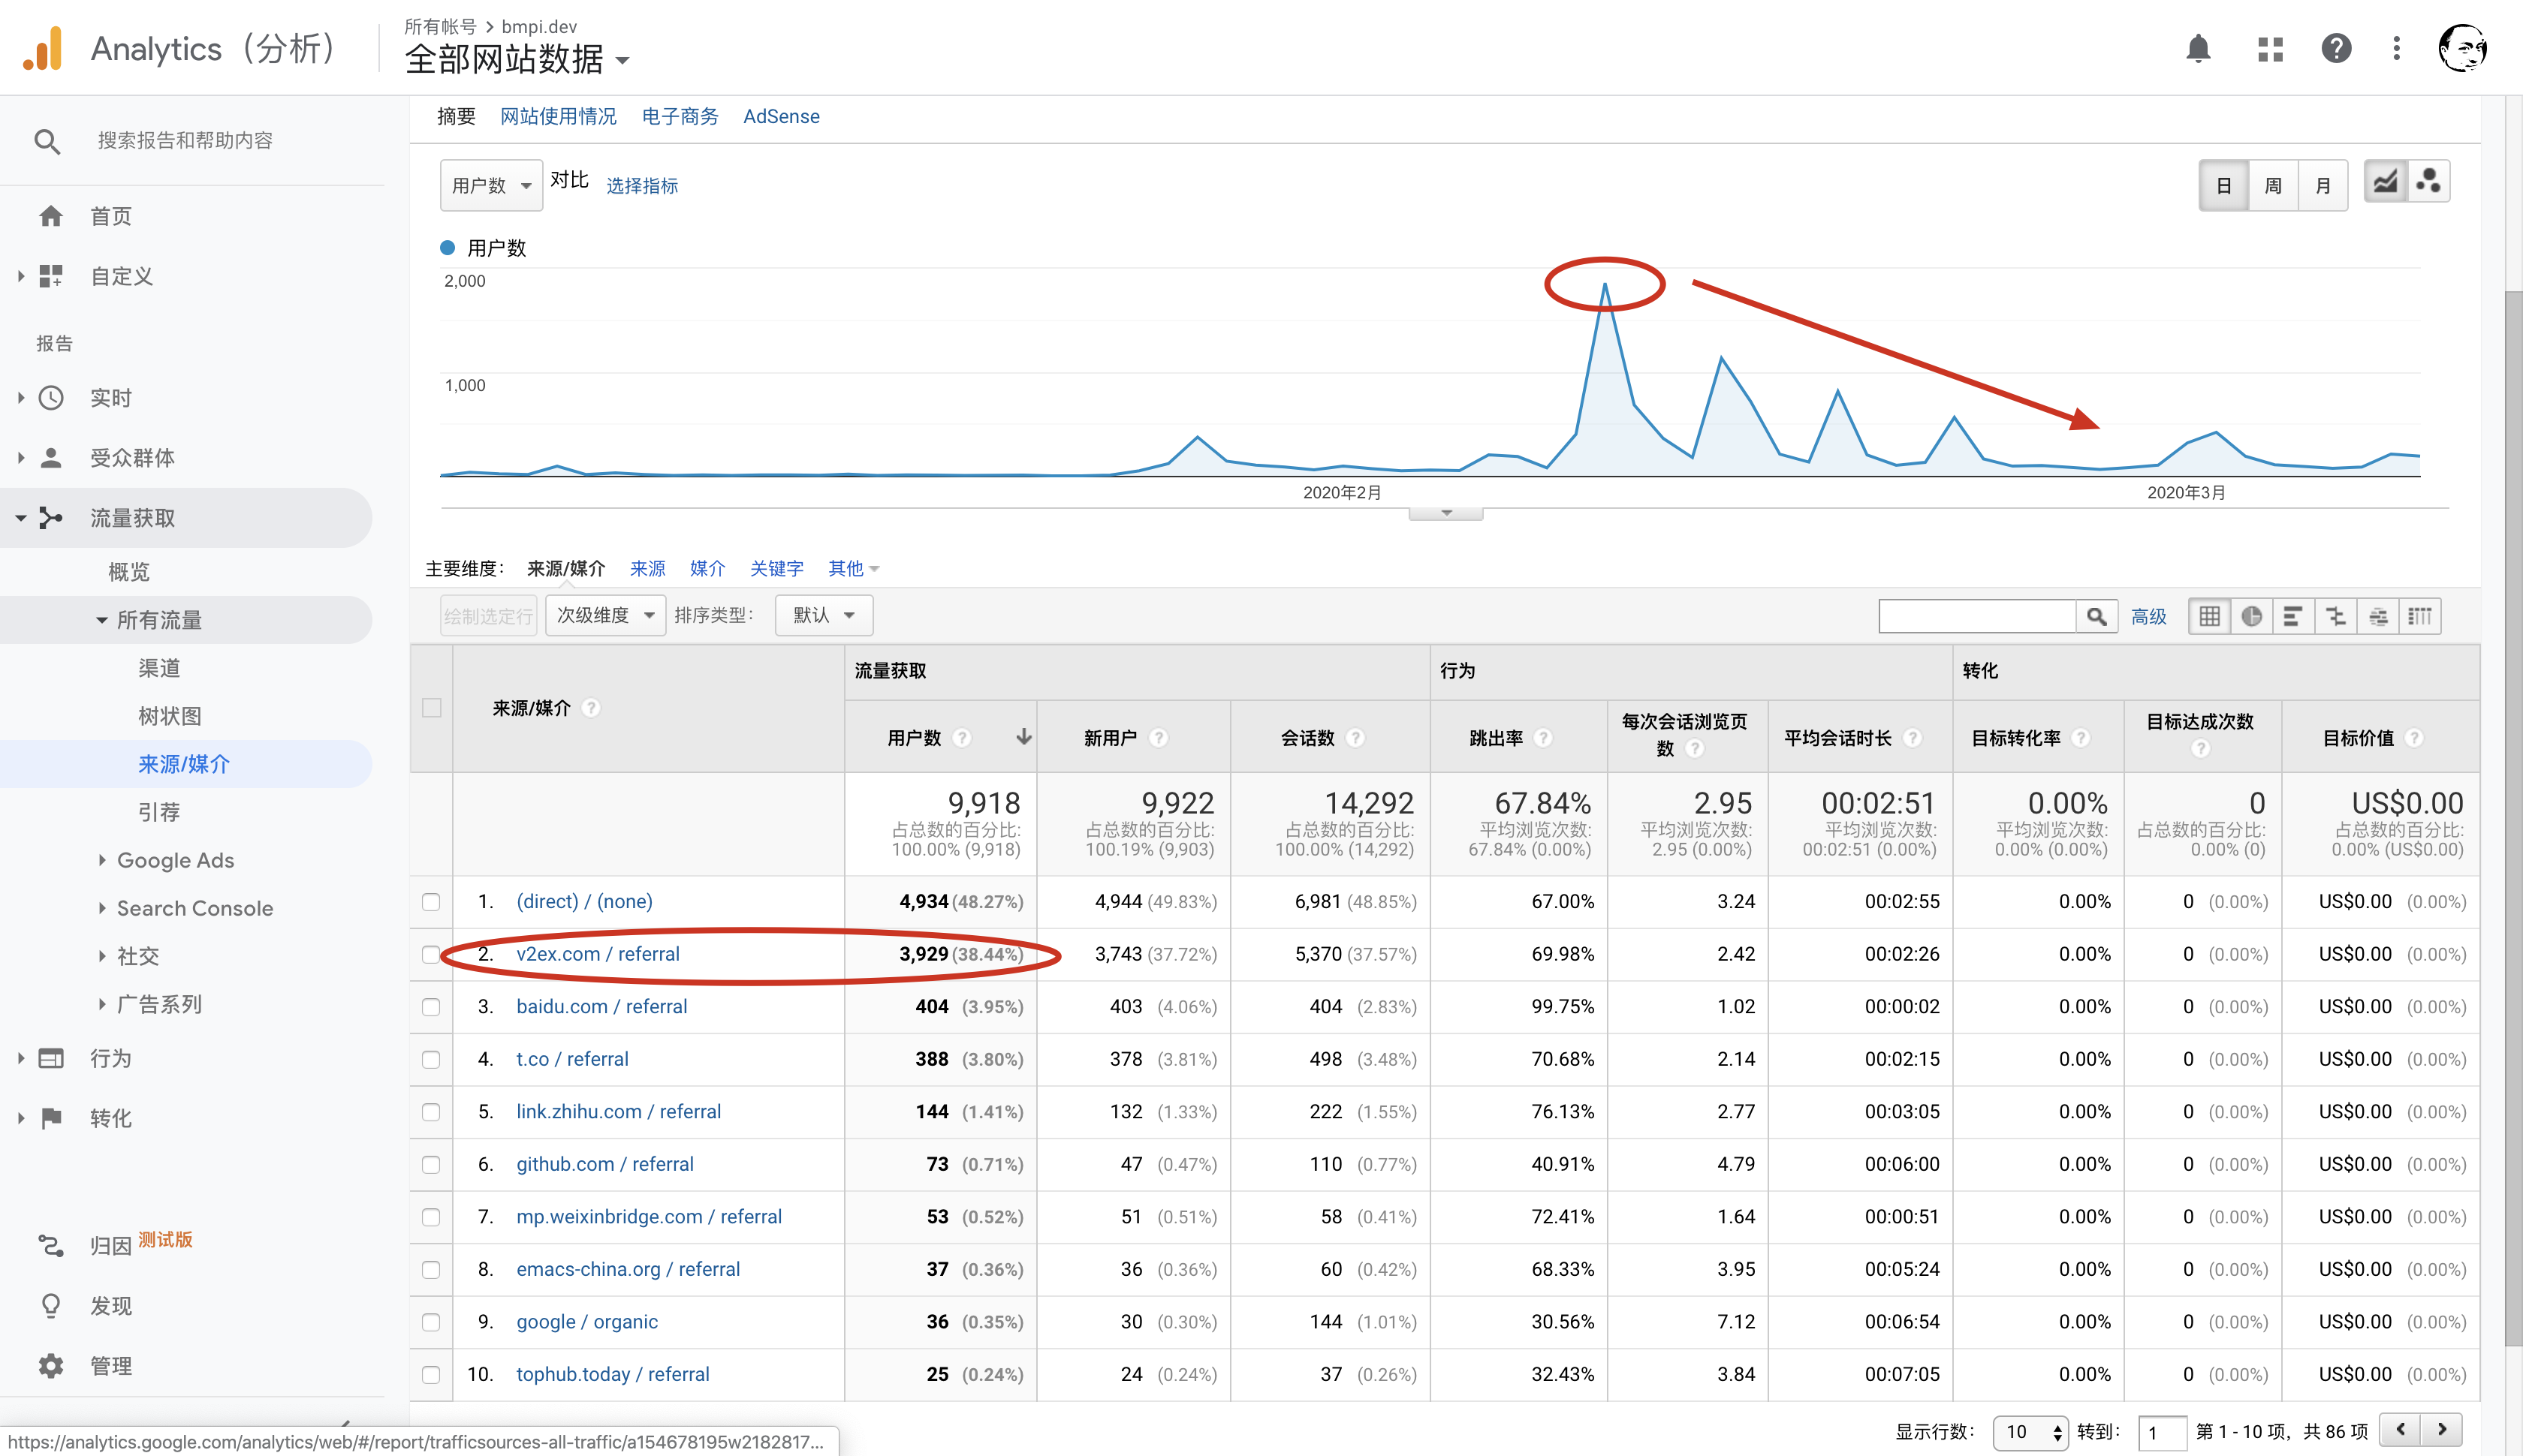
Task: Click the notifications bell icon
Action: click(x=2197, y=49)
